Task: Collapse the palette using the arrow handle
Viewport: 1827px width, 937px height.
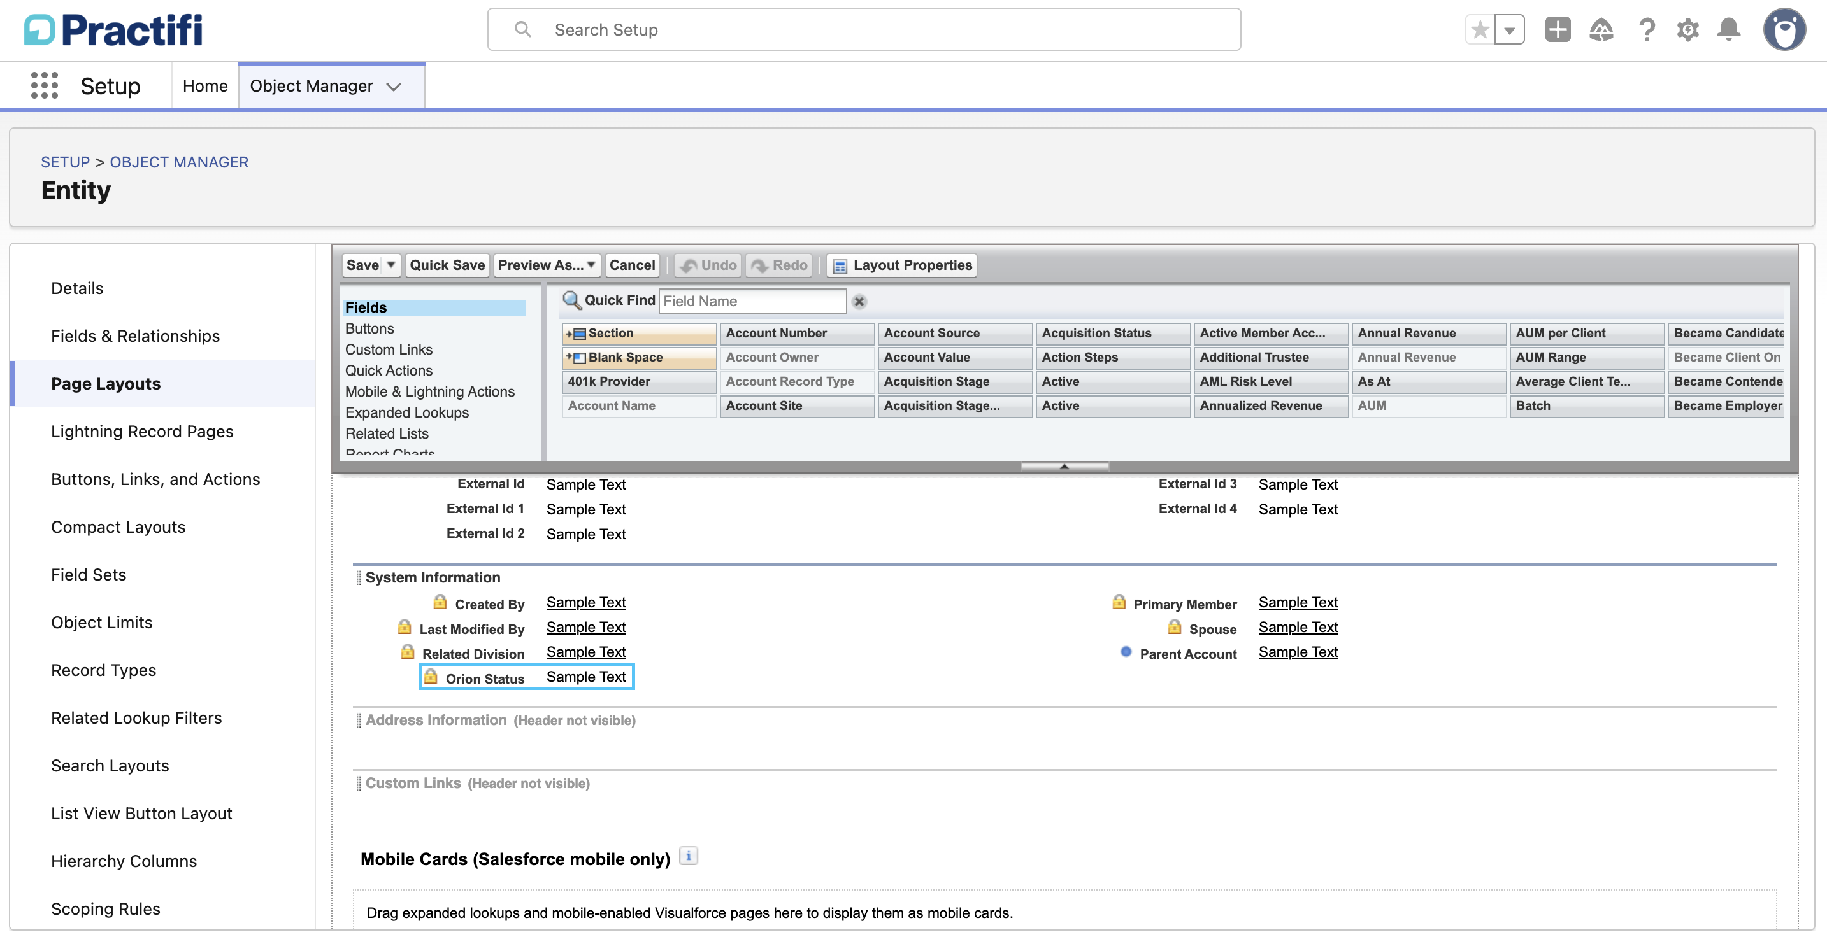Action: point(1064,467)
